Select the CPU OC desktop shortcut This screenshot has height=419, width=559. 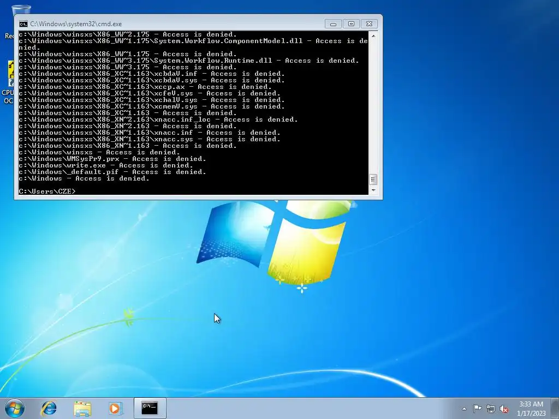pos(9,83)
